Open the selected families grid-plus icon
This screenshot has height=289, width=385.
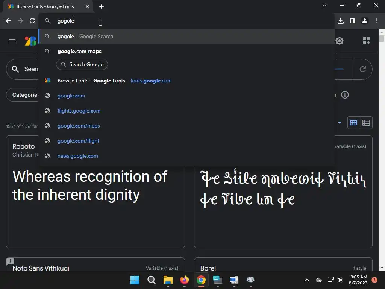366,41
